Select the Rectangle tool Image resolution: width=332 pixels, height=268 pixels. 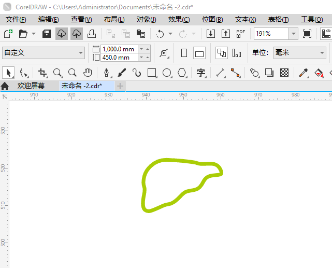[152, 73]
